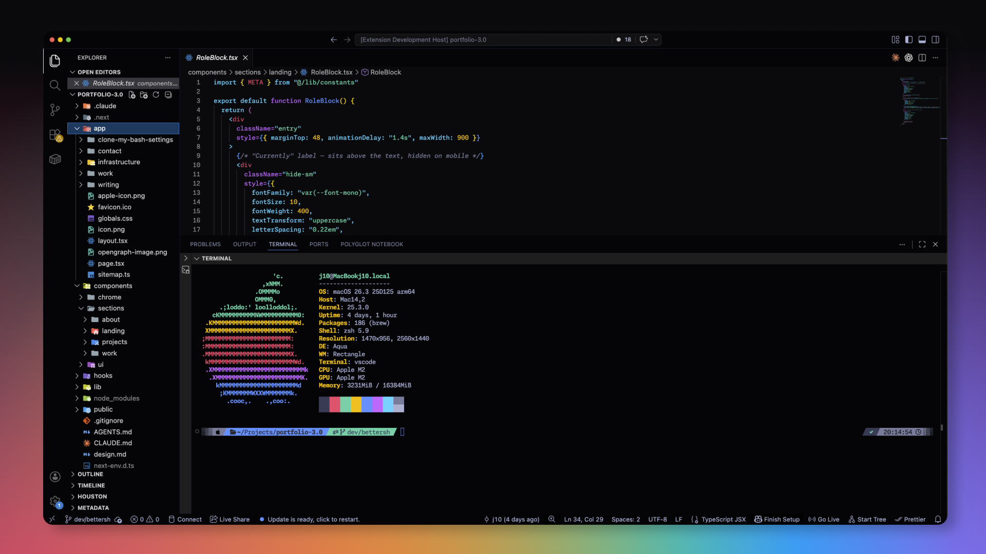
Task: Maximize the terminal panel size
Action: (922, 245)
